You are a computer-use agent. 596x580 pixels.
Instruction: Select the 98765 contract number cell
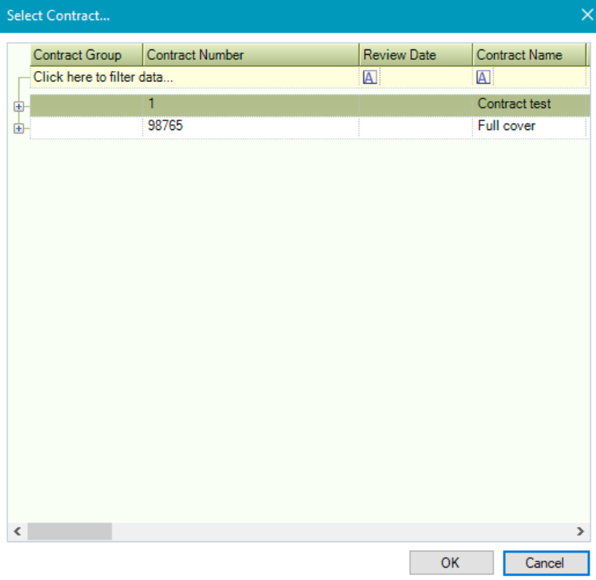[250, 126]
